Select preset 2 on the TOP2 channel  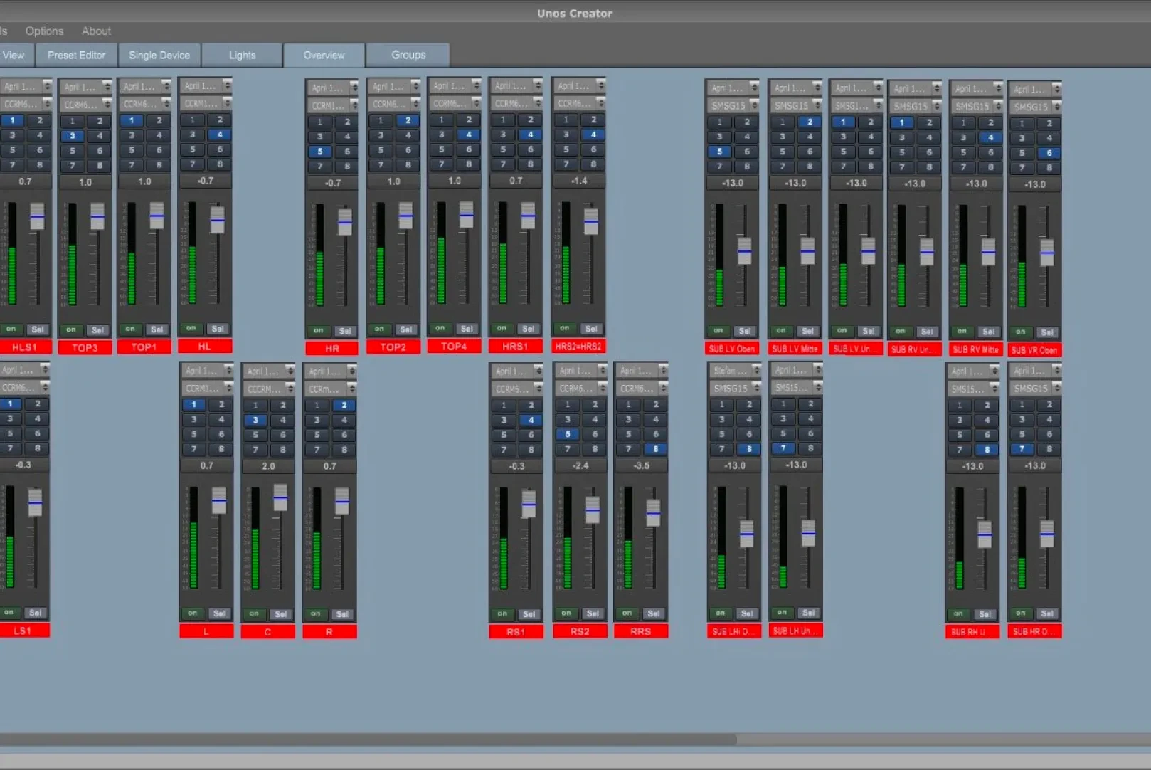click(x=408, y=120)
